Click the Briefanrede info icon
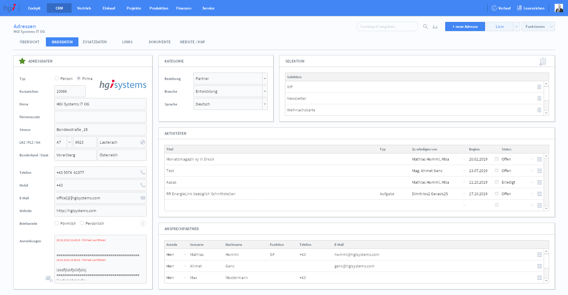568x295 pixels. pos(143,223)
